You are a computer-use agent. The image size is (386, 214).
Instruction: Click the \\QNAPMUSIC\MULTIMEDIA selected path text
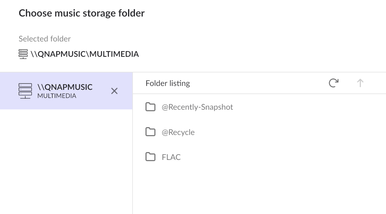[85, 54]
